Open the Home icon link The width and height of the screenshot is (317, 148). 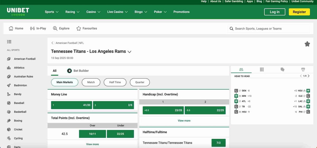click(x=11, y=28)
